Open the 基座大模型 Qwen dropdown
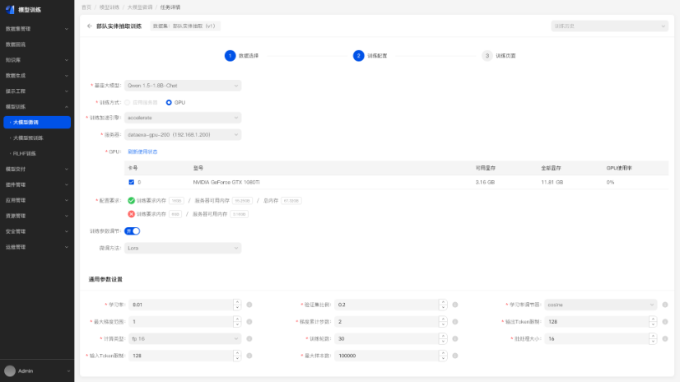The image size is (680, 382). [x=182, y=85]
